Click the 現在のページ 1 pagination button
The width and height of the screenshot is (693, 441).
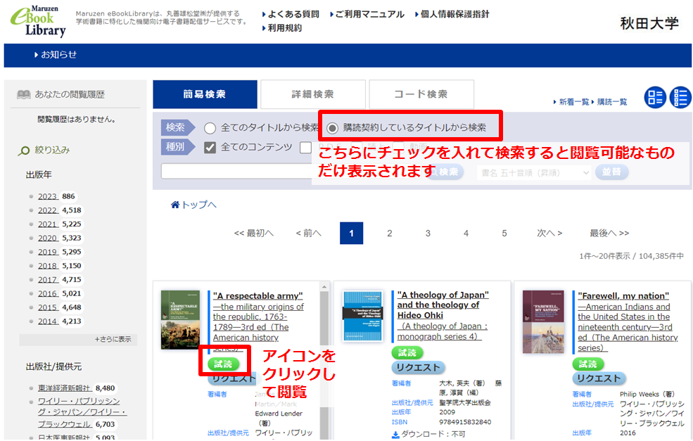pyautogui.click(x=351, y=234)
